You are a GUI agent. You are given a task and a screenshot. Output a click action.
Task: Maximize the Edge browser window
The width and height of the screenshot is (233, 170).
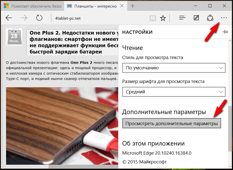tap(210, 6)
